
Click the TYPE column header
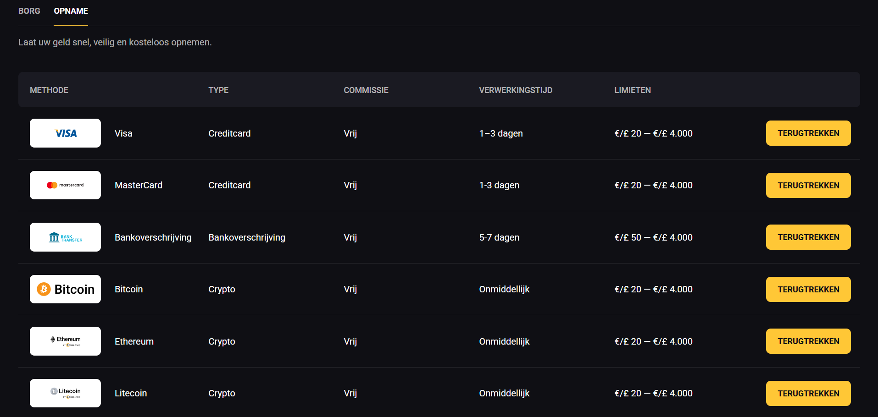point(218,90)
